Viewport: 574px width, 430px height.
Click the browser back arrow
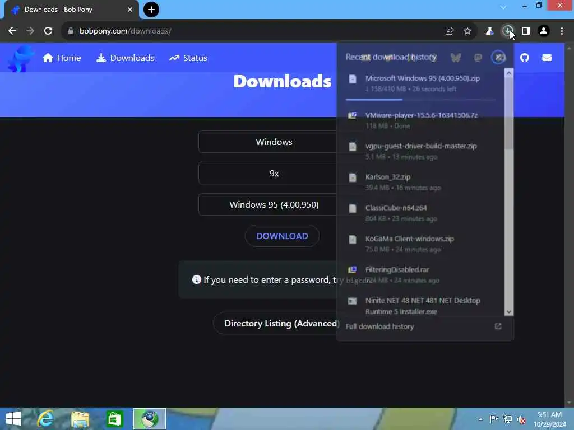[x=12, y=31]
